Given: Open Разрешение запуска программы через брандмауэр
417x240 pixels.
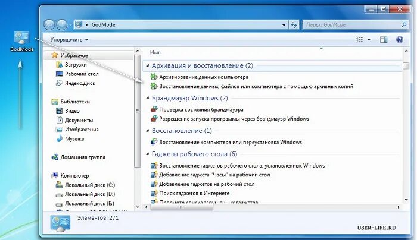Looking at the screenshot, I should click(234, 119).
